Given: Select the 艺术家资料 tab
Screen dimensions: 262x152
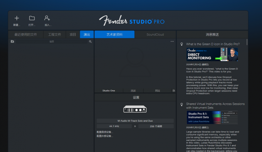Looking at the screenshot, I should click(114, 35).
